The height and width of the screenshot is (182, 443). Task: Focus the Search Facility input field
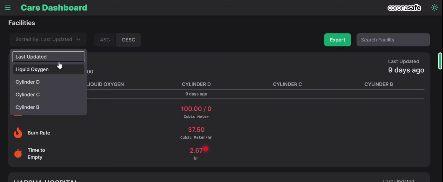click(393, 40)
